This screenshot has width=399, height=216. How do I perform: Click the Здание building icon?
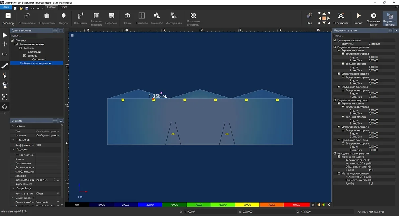128,16
